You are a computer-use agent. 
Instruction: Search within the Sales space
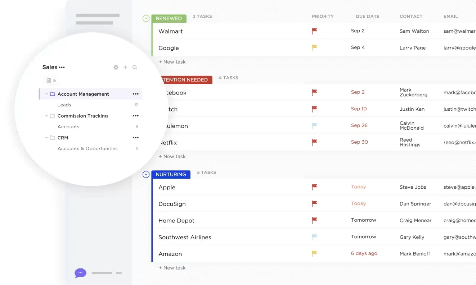(135, 67)
